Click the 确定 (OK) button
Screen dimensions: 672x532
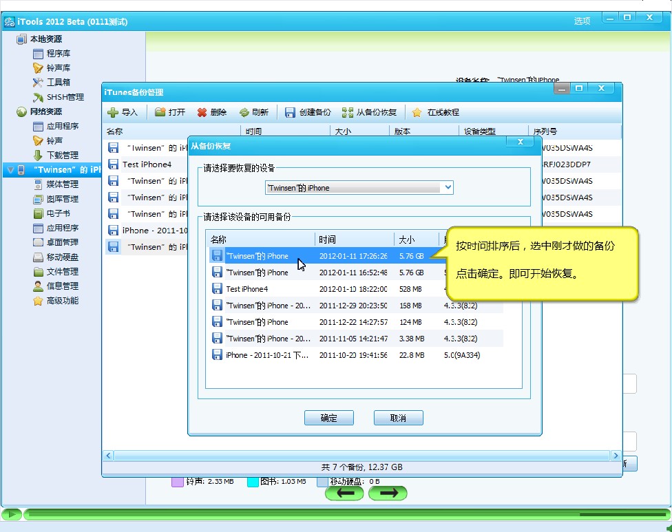point(328,418)
